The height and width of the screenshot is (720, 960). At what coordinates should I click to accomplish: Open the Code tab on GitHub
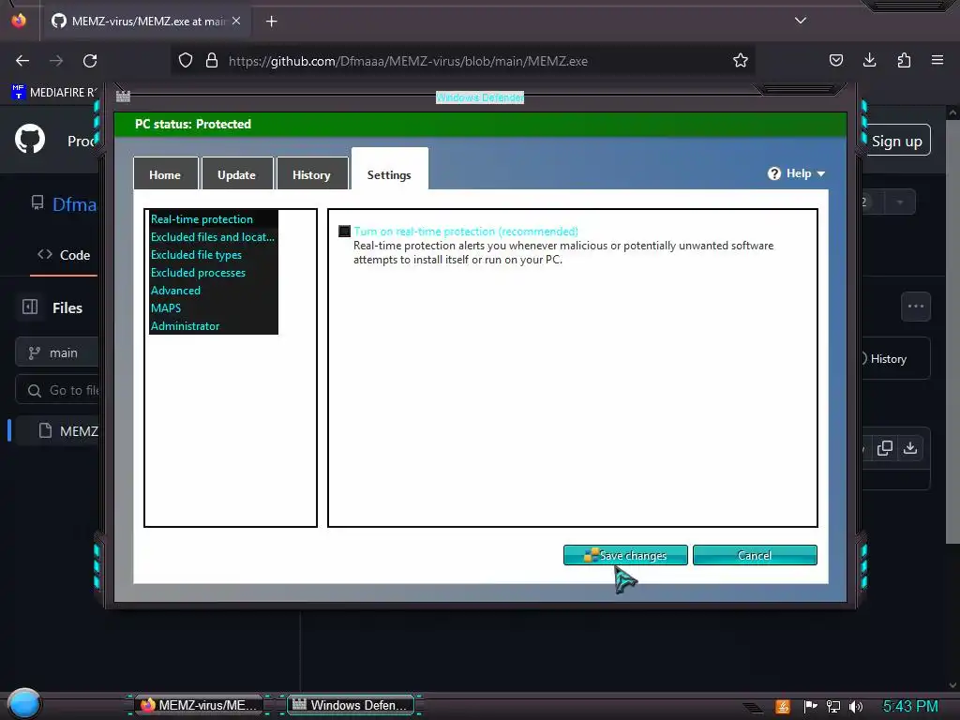(x=64, y=255)
